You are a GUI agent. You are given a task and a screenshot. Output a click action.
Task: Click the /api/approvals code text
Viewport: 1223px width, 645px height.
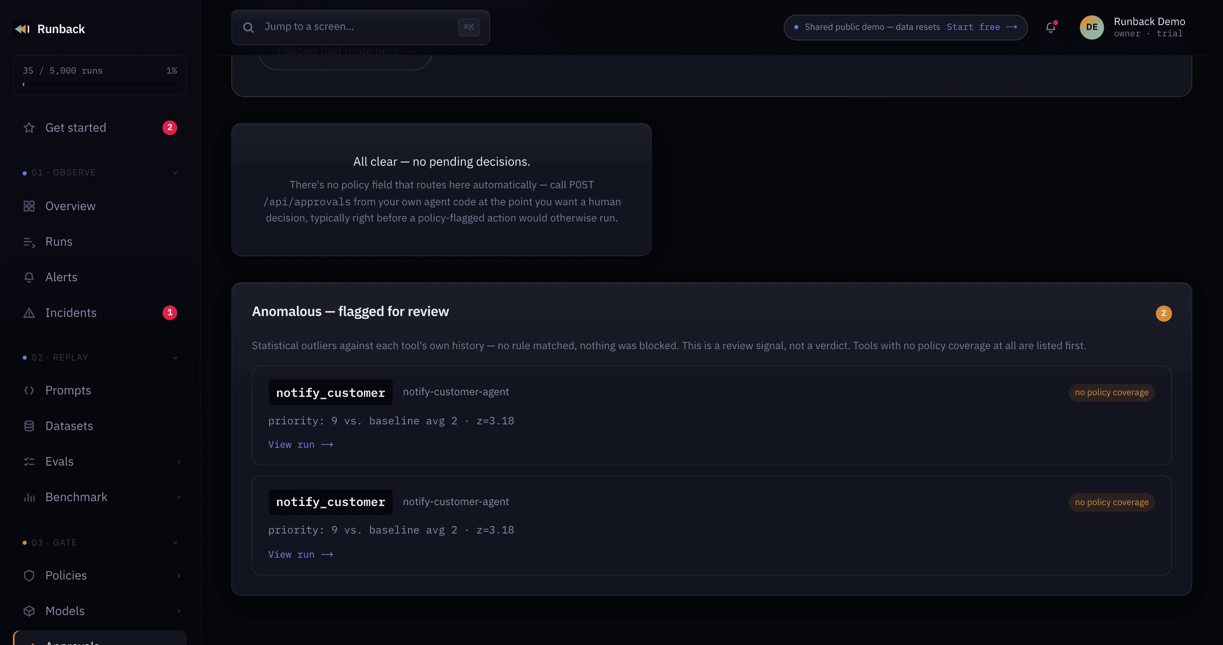point(307,202)
